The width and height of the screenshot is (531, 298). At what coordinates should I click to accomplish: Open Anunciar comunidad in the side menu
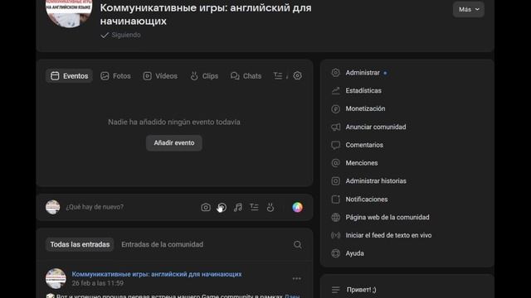pyautogui.click(x=407, y=127)
